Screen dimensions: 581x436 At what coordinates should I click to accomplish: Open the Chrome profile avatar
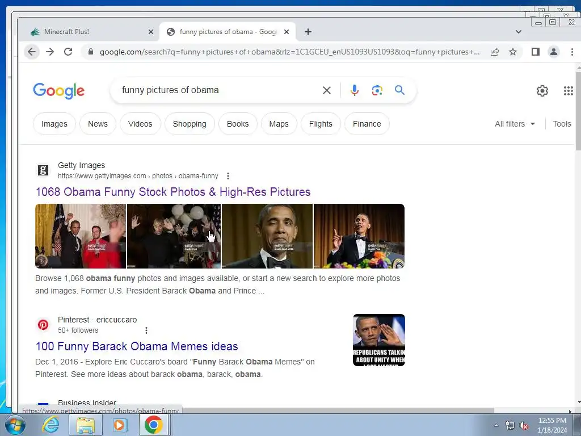(554, 52)
